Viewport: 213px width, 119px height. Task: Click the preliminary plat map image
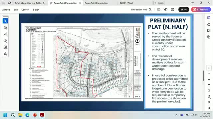(x=82, y=62)
